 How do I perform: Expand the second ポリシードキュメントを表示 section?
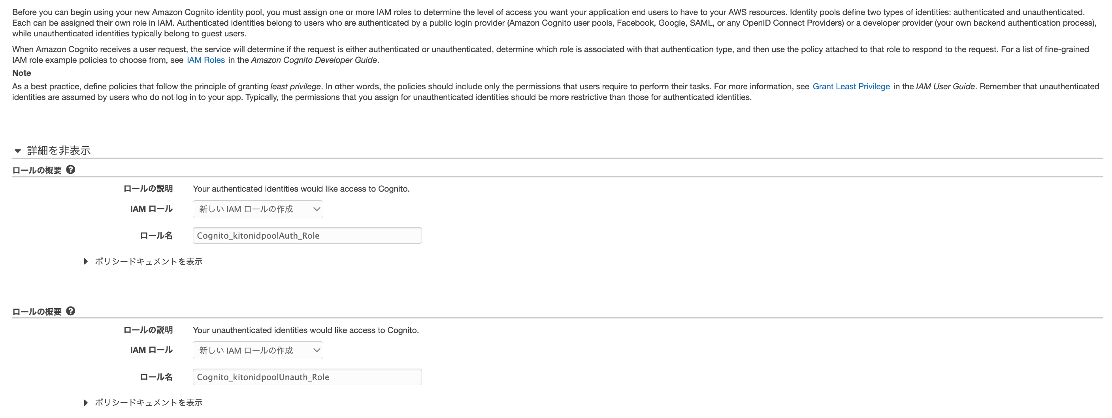pos(148,403)
